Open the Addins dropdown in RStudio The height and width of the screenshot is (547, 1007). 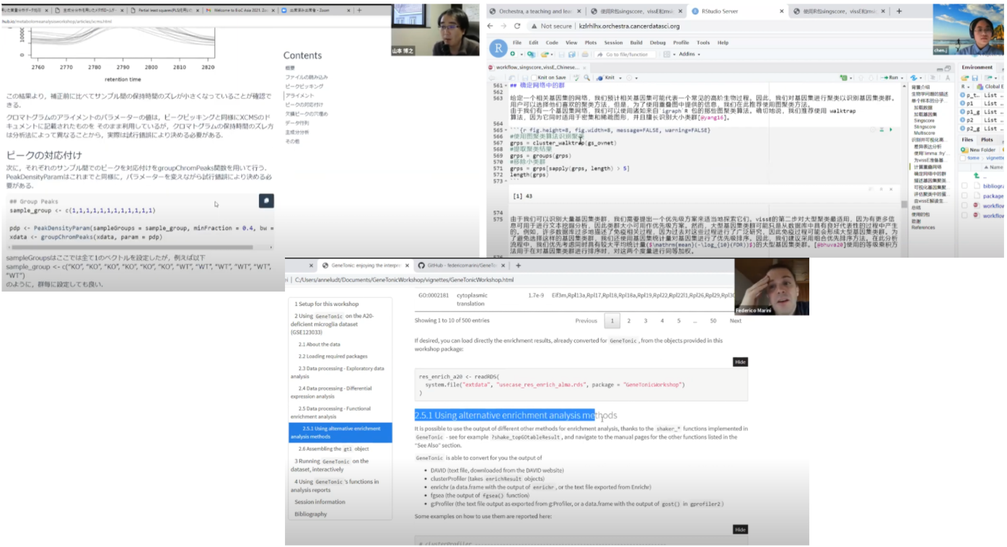(688, 54)
